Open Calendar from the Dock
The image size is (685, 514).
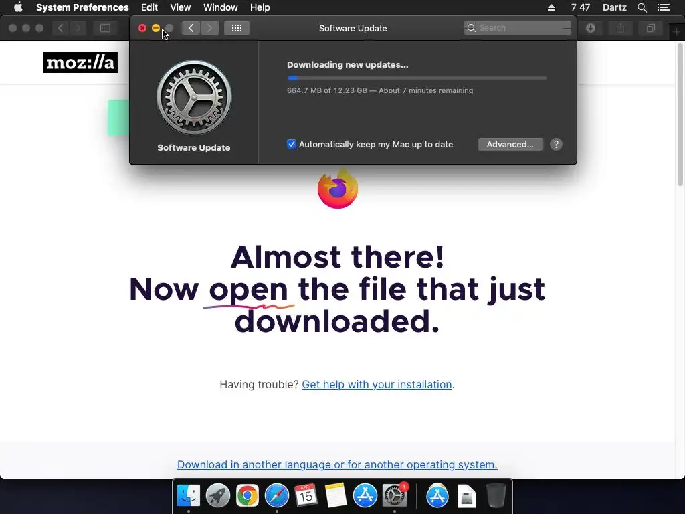click(x=306, y=496)
